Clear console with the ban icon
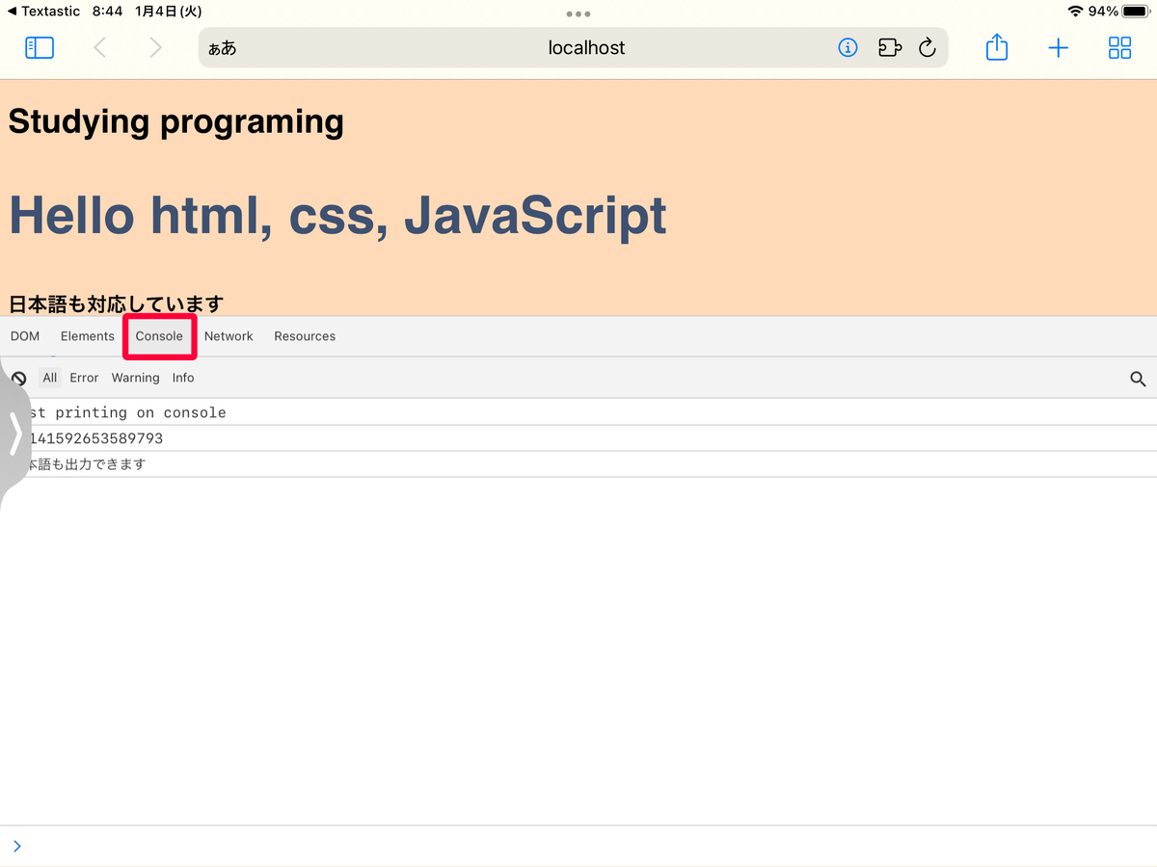 coord(18,379)
